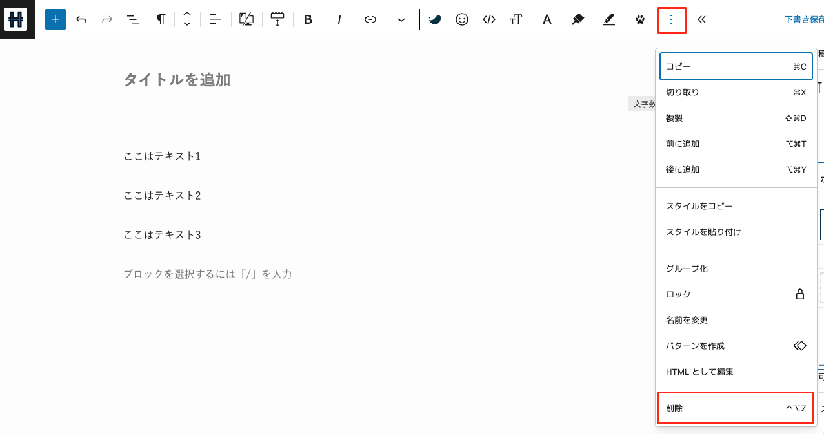
Task: Open paragraph block type switcher
Action: pyautogui.click(x=161, y=19)
